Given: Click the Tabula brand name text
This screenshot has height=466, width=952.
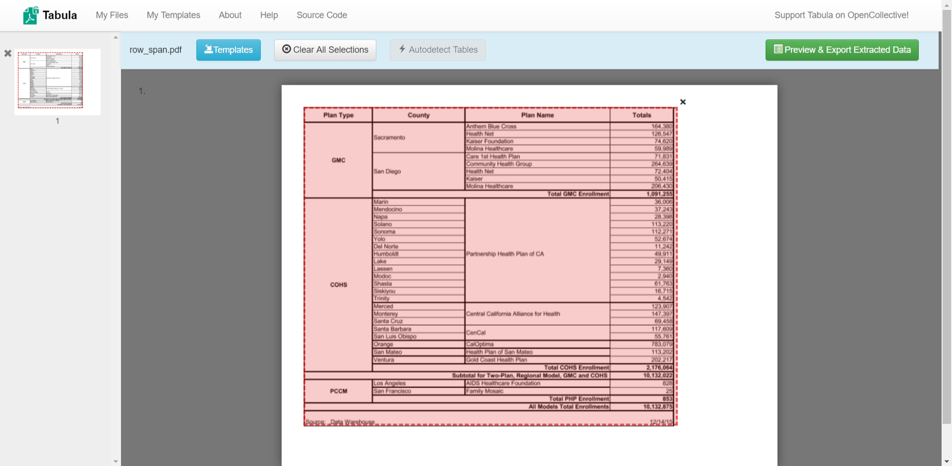Looking at the screenshot, I should (x=59, y=15).
